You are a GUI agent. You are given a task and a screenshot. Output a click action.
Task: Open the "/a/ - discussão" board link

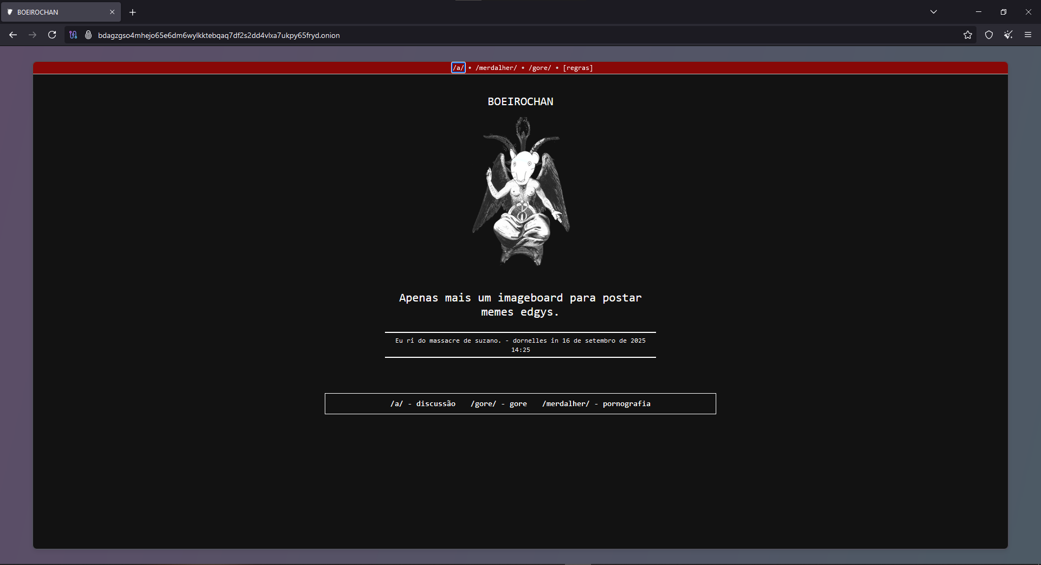[x=423, y=403]
